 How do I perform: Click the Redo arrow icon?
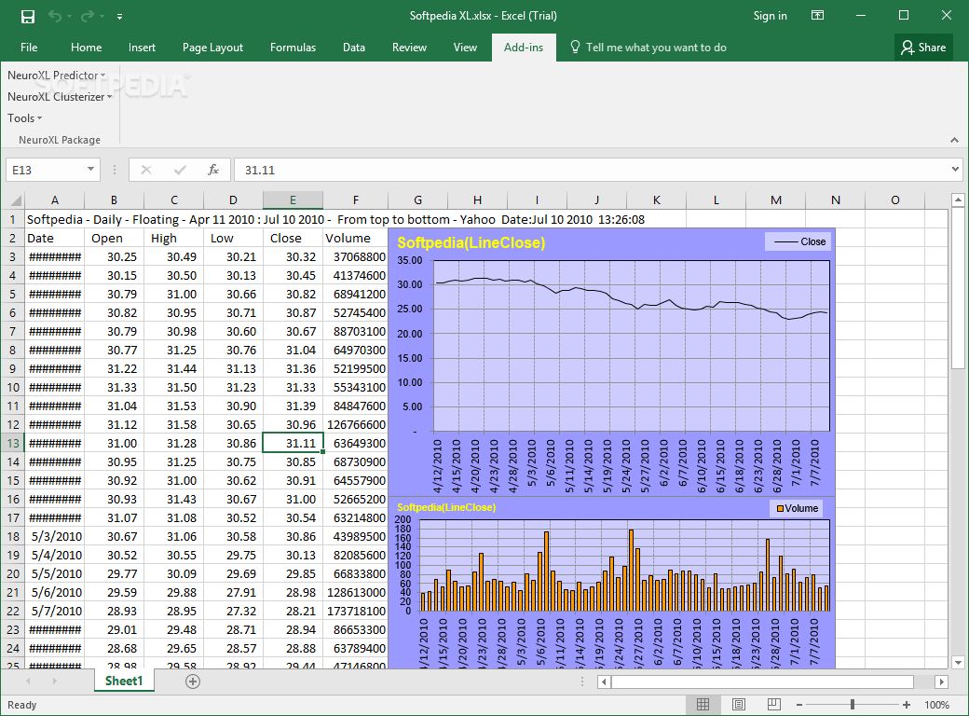coord(88,16)
